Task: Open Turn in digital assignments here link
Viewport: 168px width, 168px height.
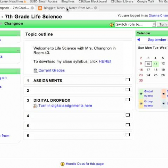Action: click(65, 106)
